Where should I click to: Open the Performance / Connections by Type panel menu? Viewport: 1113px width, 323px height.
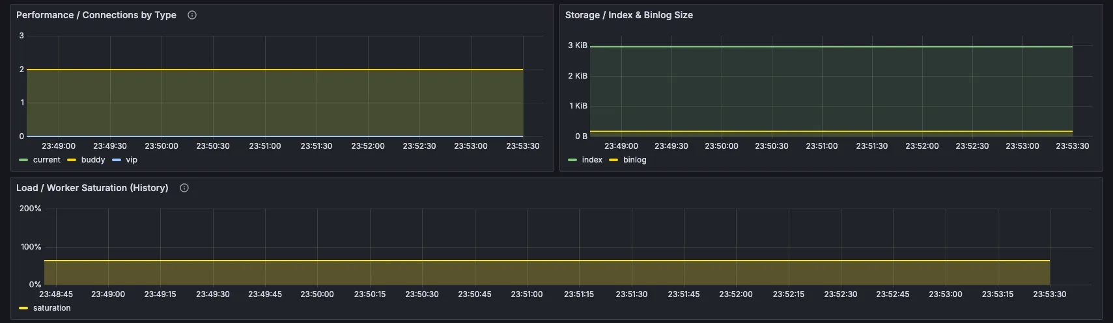96,15
